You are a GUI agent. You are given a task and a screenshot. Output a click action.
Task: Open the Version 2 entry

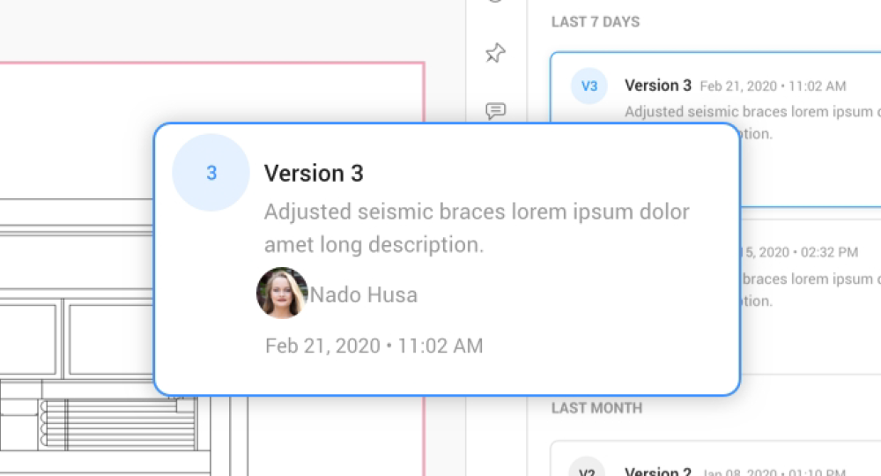click(x=715, y=460)
